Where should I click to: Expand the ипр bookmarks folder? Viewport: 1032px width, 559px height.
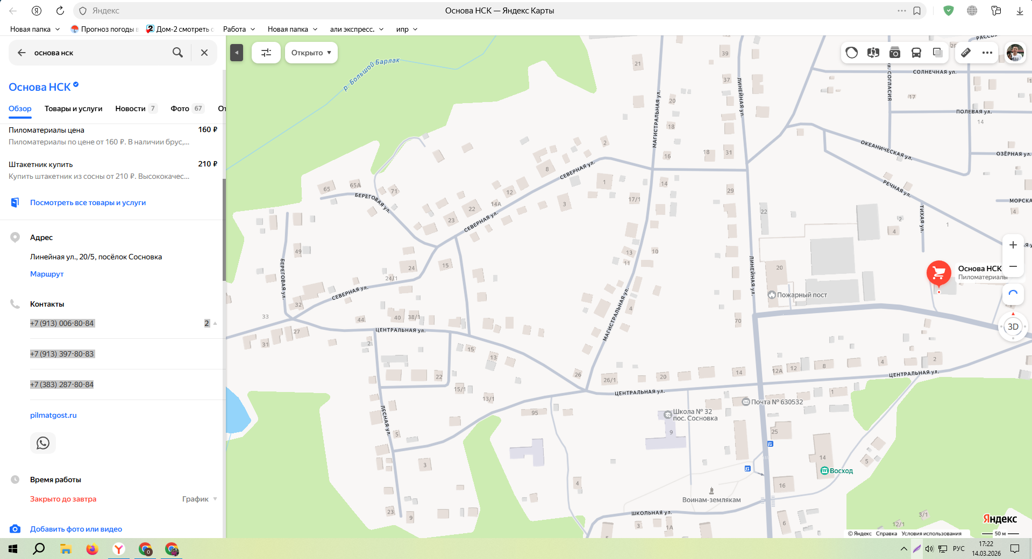click(x=407, y=29)
